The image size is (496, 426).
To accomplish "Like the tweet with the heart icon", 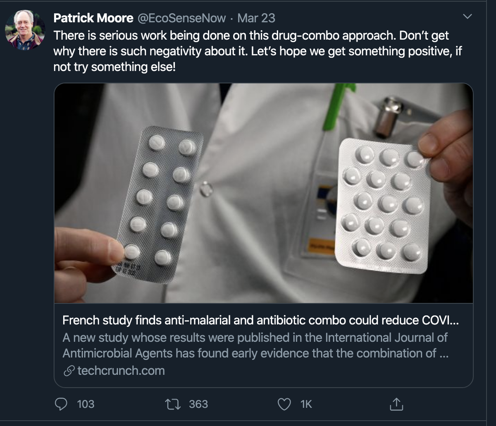I will tap(284, 404).
